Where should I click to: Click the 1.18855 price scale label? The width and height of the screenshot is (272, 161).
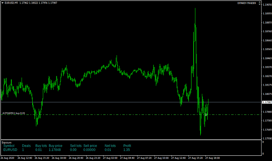267,23
